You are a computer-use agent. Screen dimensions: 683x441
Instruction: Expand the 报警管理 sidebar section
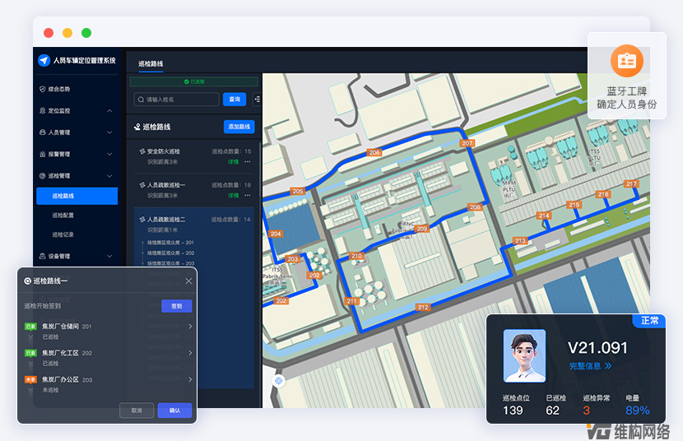[x=109, y=154]
